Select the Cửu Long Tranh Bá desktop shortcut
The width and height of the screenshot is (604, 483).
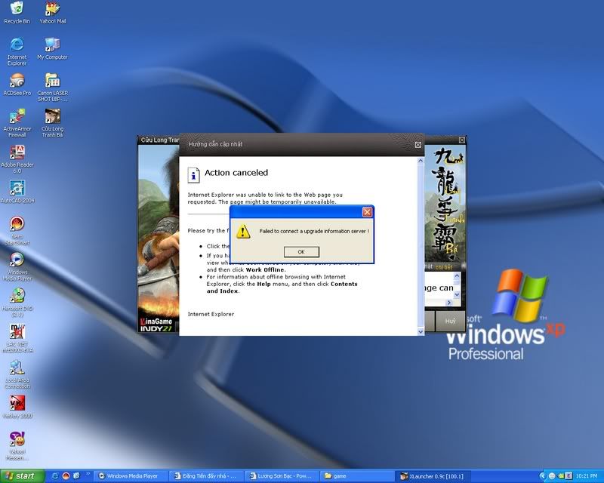52,123
